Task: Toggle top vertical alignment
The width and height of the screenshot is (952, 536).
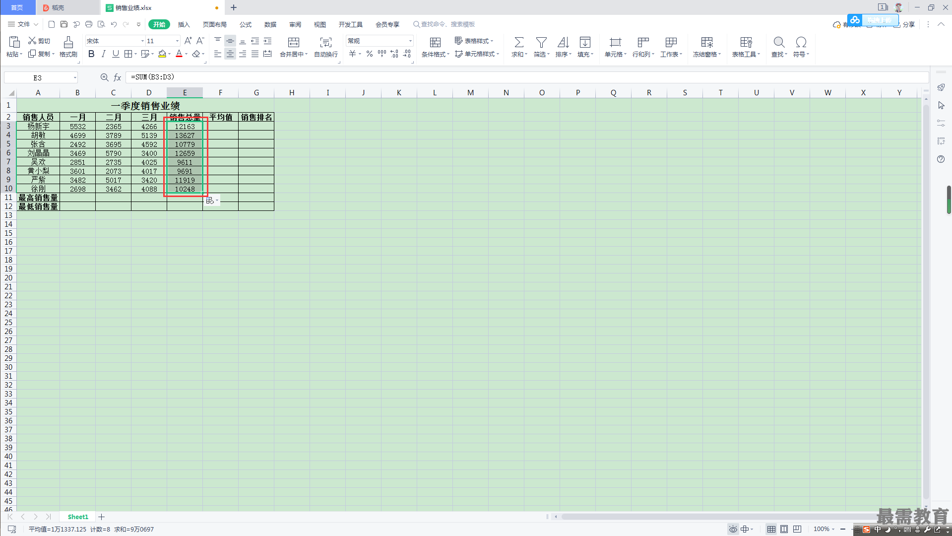Action: 218,41
